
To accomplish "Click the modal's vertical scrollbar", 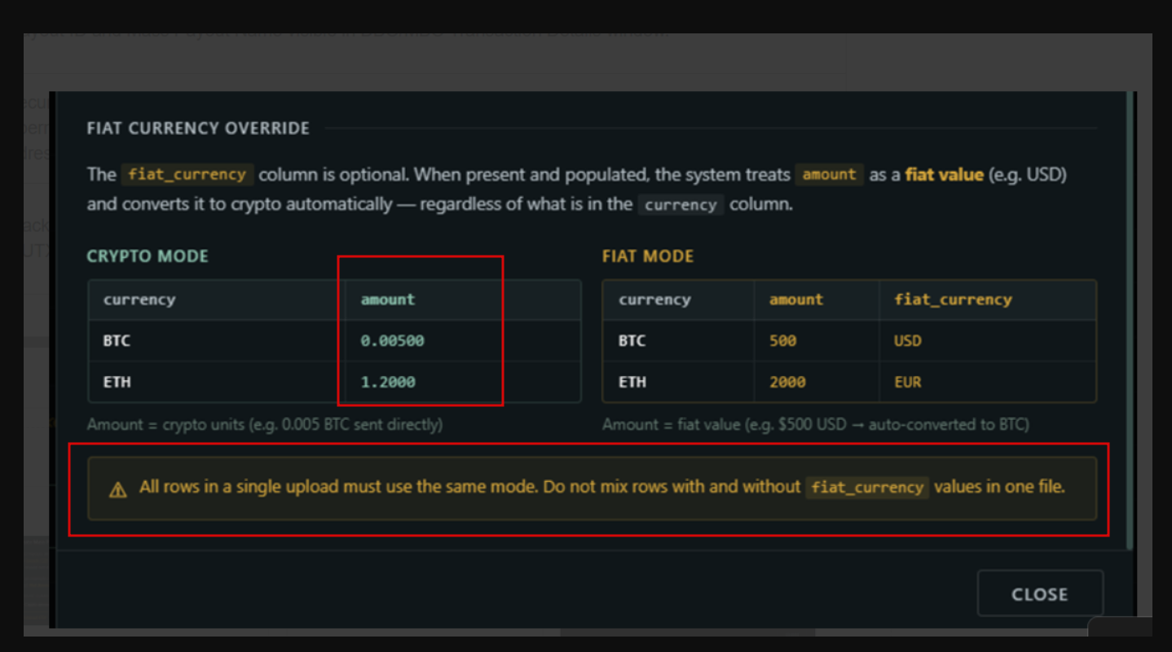I will pyautogui.click(x=1130, y=320).
